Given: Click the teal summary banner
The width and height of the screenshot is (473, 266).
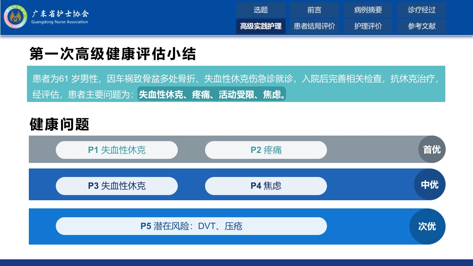Looking at the screenshot, I should coord(236,84).
